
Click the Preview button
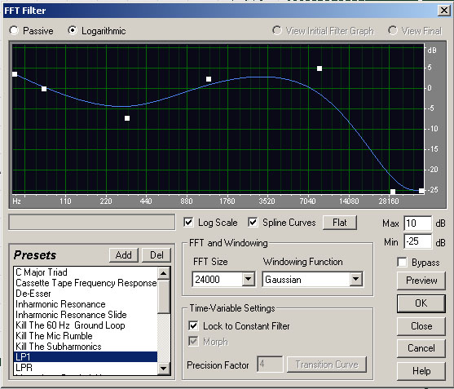click(x=421, y=281)
